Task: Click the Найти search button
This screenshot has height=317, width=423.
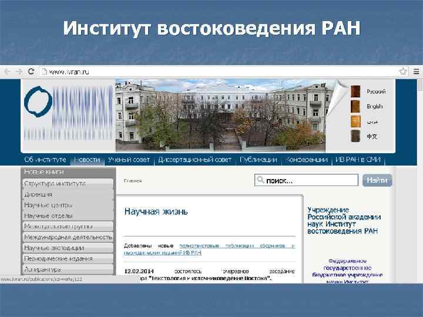Action: 377,180
